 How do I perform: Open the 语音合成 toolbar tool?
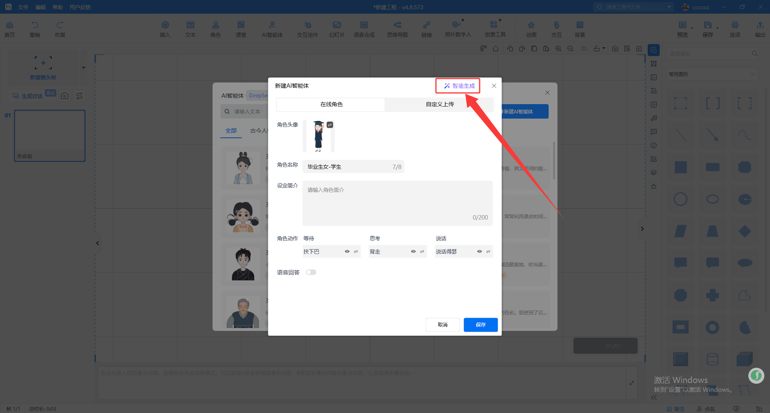(364, 29)
